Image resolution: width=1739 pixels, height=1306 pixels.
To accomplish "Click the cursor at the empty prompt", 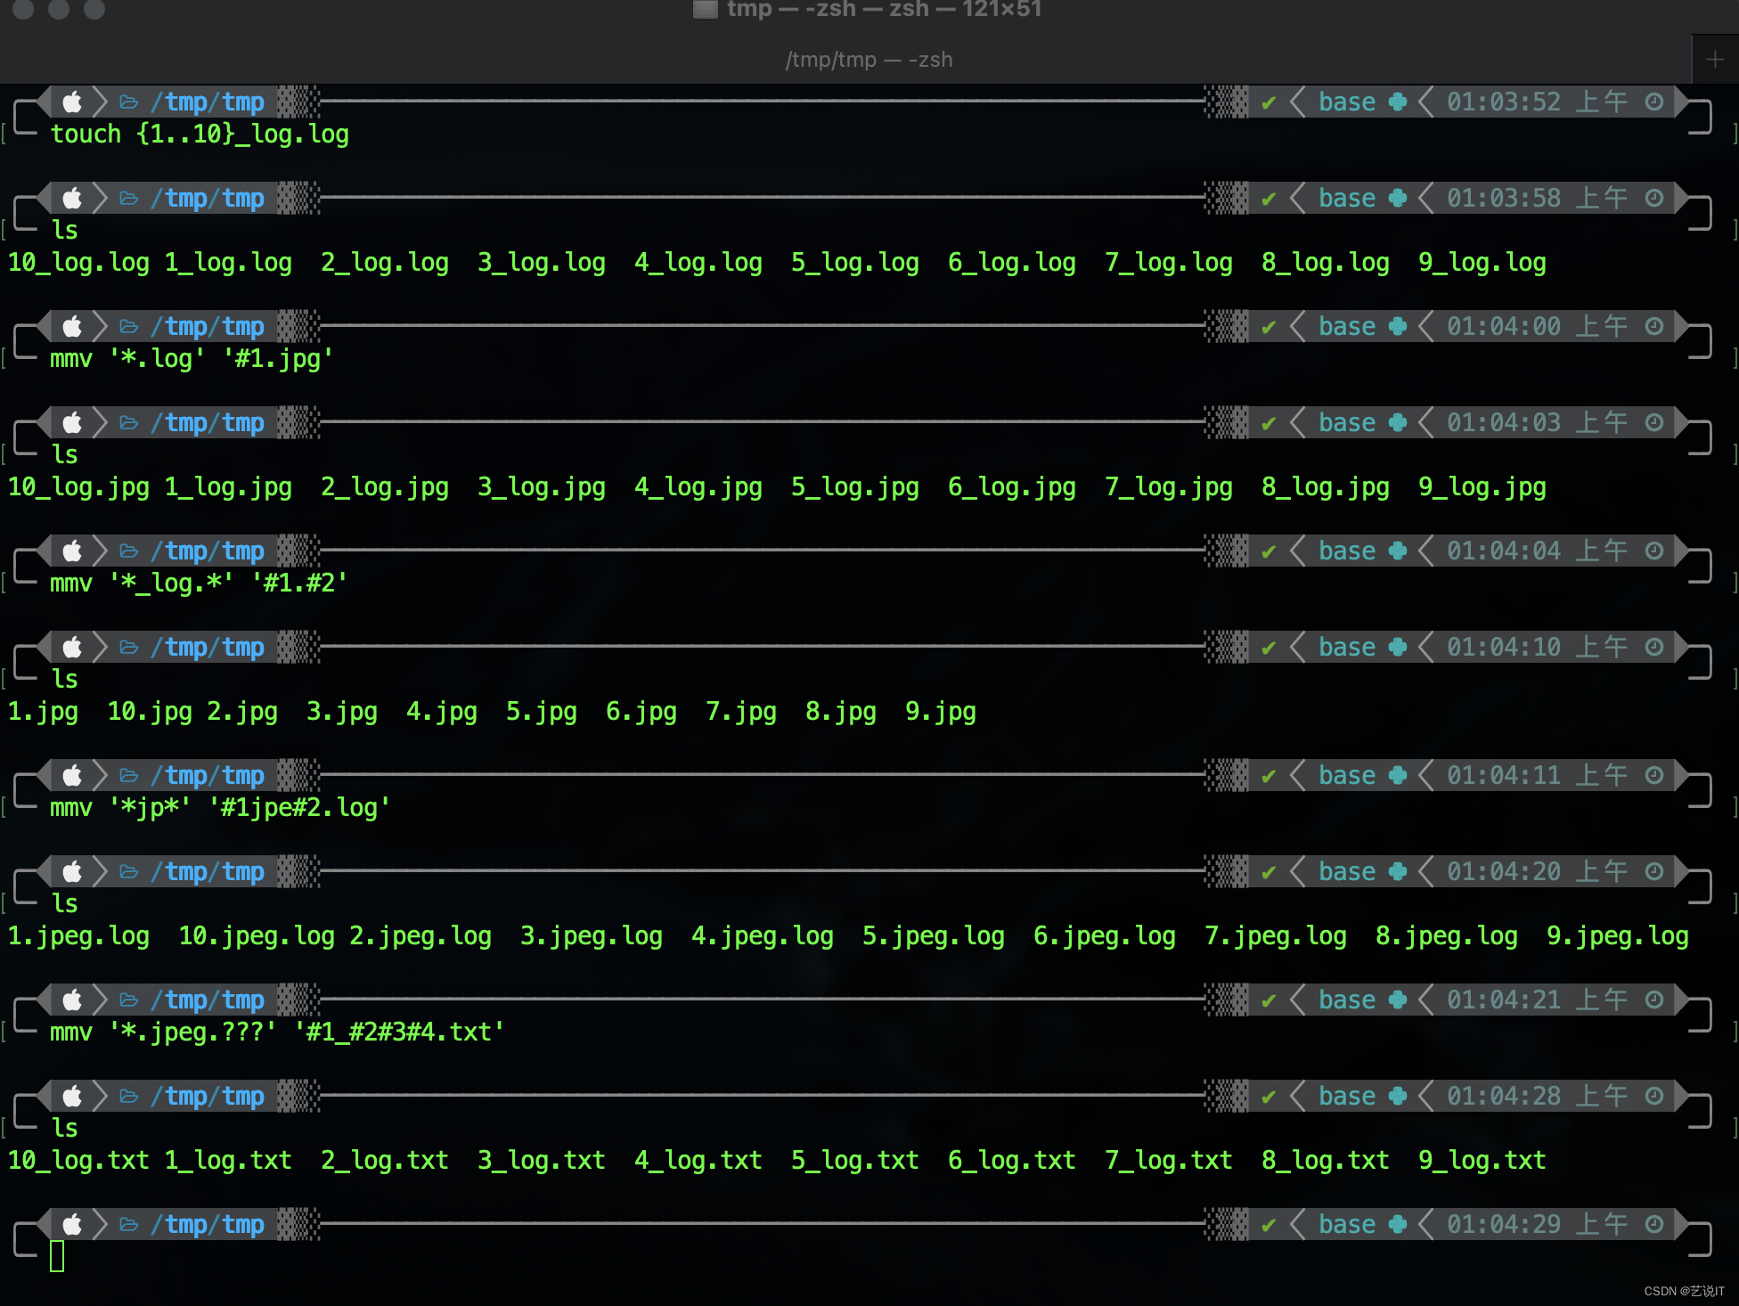I will pos(57,1256).
